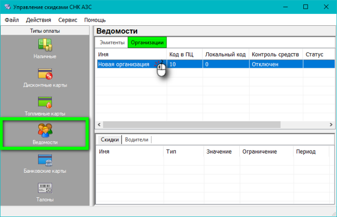Open the Сервис menu
This screenshot has width=337, height=217.
pyautogui.click(x=67, y=20)
